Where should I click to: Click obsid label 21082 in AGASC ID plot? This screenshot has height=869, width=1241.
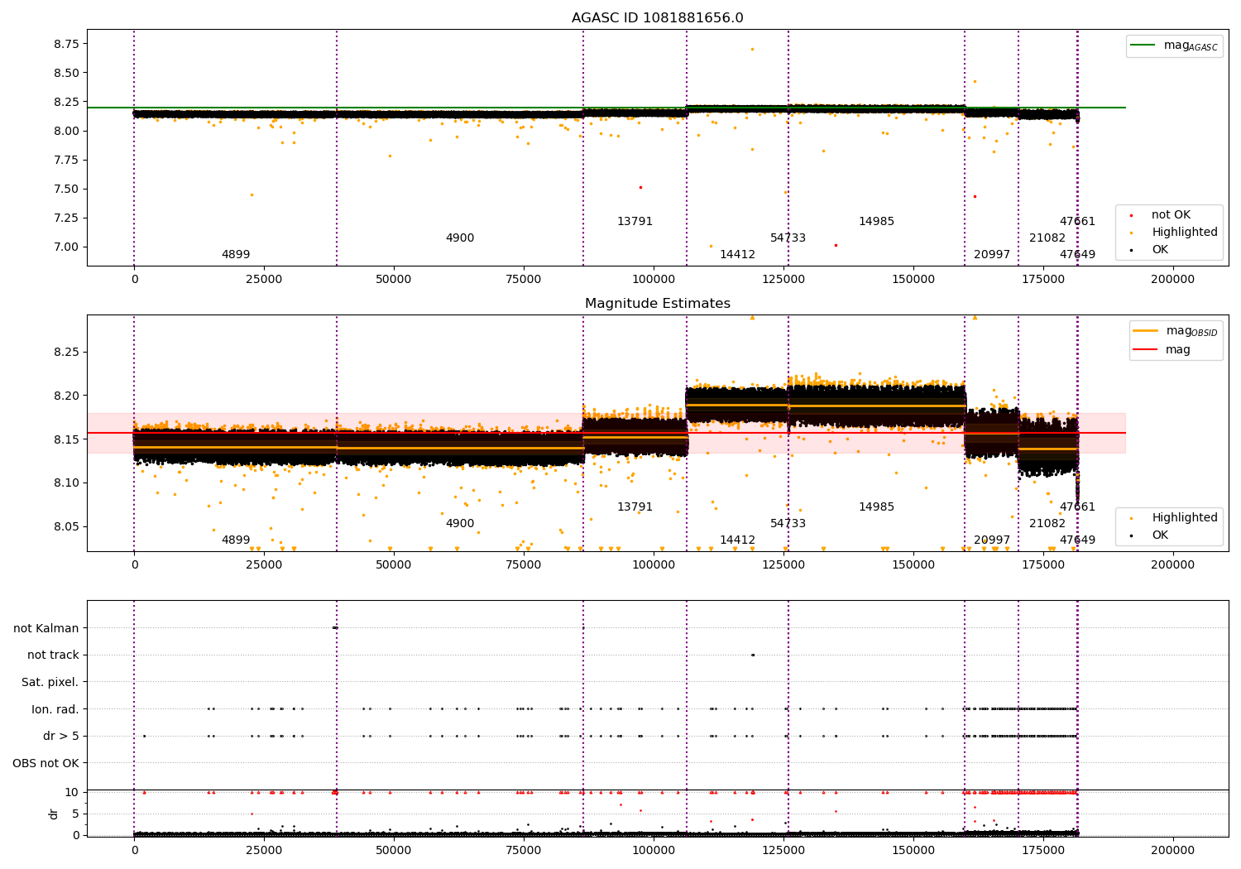(x=1047, y=238)
